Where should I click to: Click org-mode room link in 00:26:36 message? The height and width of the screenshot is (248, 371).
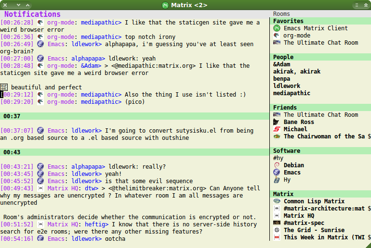pyautogui.click(x=61, y=37)
